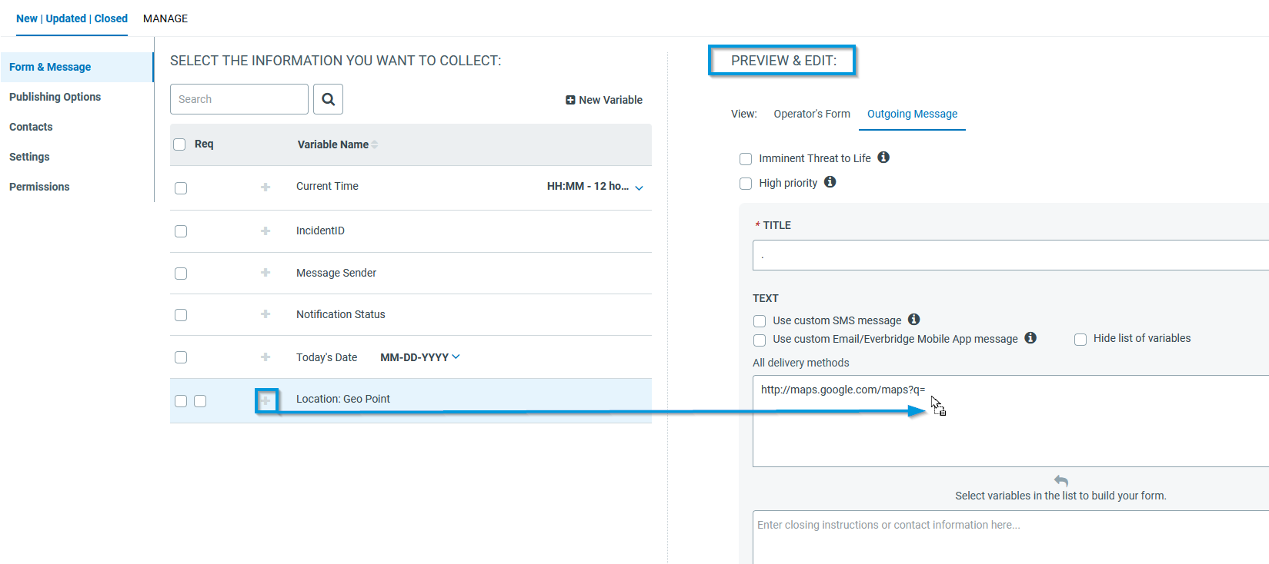This screenshot has width=1269, height=564.
Task: Focus the TITLE text input
Action: coord(1010,255)
